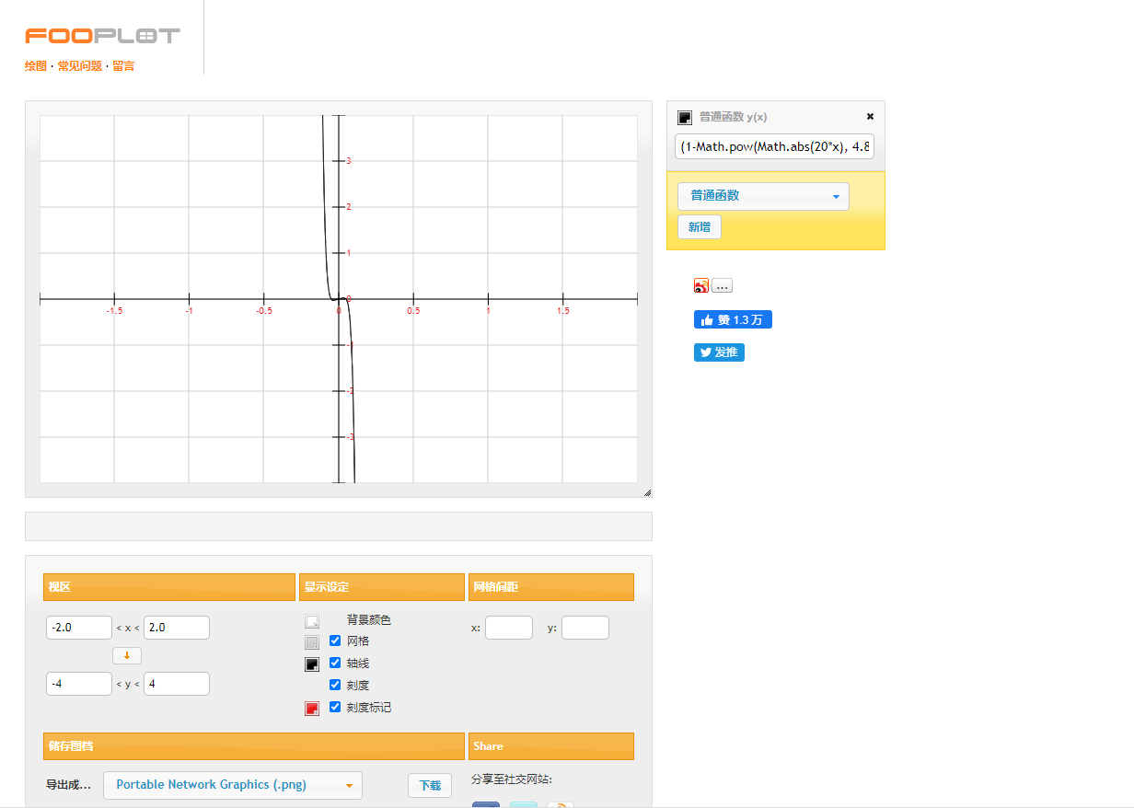Image resolution: width=1134 pixels, height=808 pixels.
Task: Pick the 刻度标记 tick label color swatch
Action: [312, 709]
